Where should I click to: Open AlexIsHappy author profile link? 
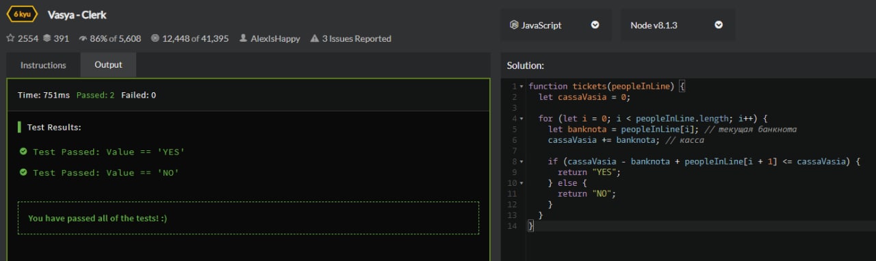tap(275, 39)
